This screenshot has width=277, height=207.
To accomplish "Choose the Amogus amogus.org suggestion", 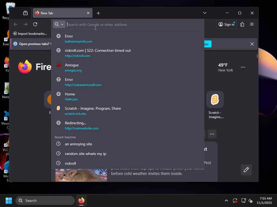I will pos(128,68).
